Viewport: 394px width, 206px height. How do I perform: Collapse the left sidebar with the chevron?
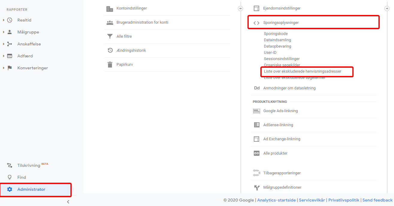click(x=68, y=202)
